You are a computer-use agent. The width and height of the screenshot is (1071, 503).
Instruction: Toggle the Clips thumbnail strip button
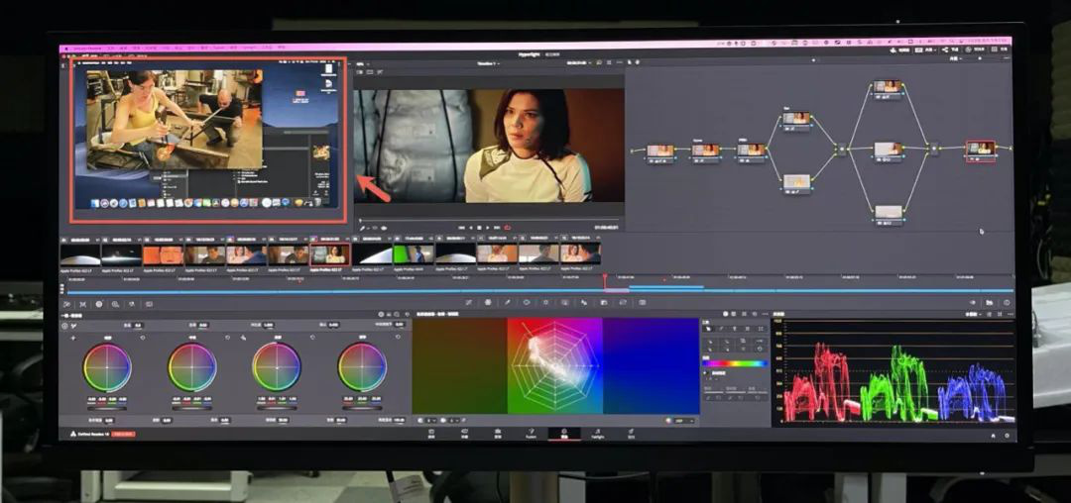click(x=927, y=50)
